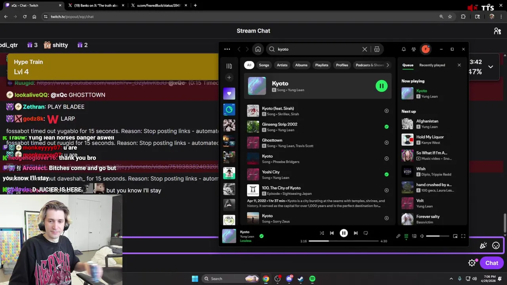
Task: Mute Spotify volume speaker icon
Action: (x=422, y=236)
